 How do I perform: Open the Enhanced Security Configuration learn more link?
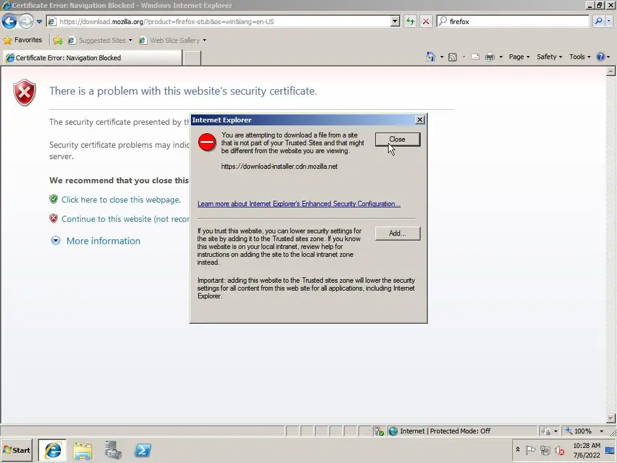tap(299, 204)
